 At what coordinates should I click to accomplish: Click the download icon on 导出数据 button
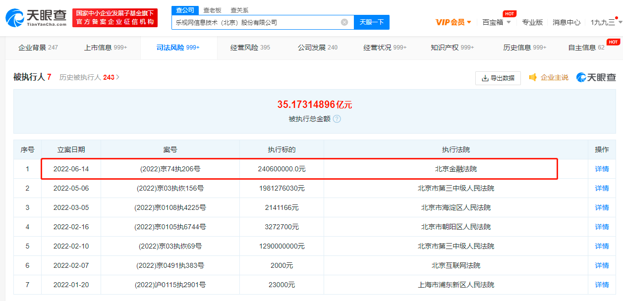(484, 78)
